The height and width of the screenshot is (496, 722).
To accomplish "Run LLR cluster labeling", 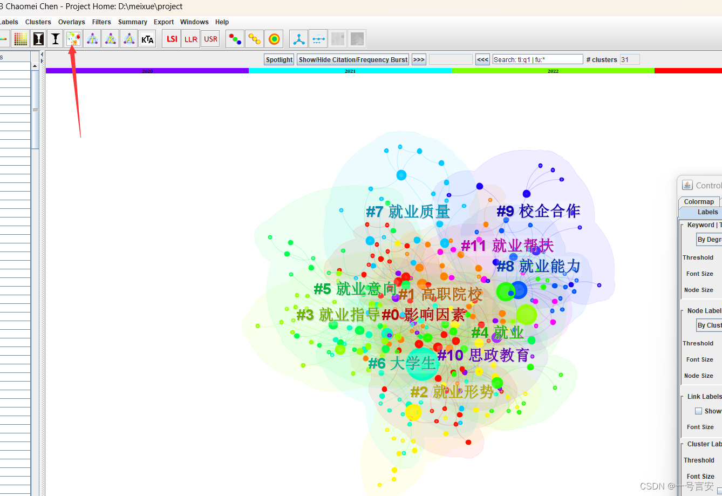I will tap(190, 39).
